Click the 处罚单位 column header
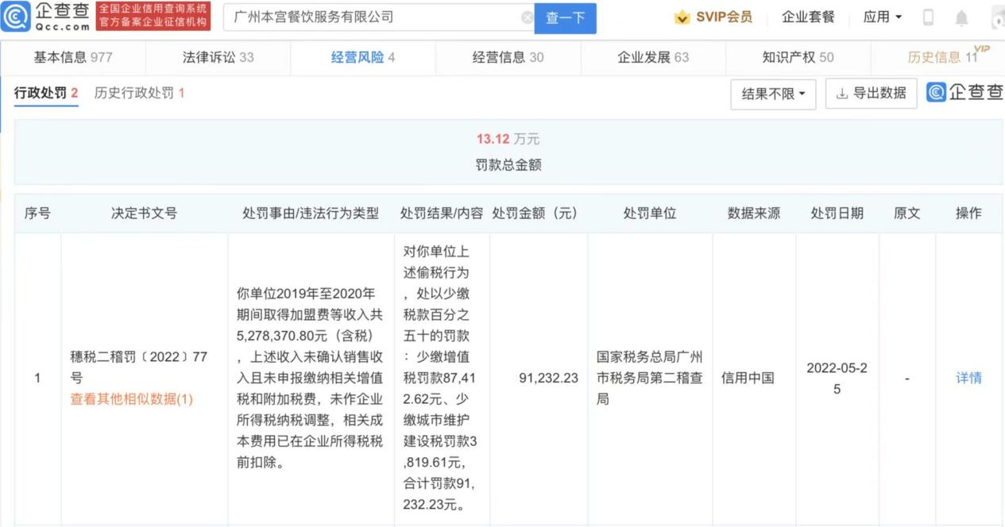This screenshot has height=527, width=1005. click(x=649, y=213)
